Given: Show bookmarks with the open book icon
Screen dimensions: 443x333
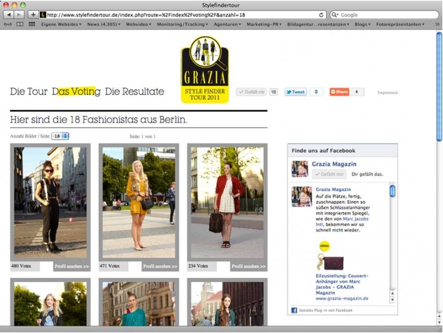Looking at the screenshot, I should coord(20,24).
